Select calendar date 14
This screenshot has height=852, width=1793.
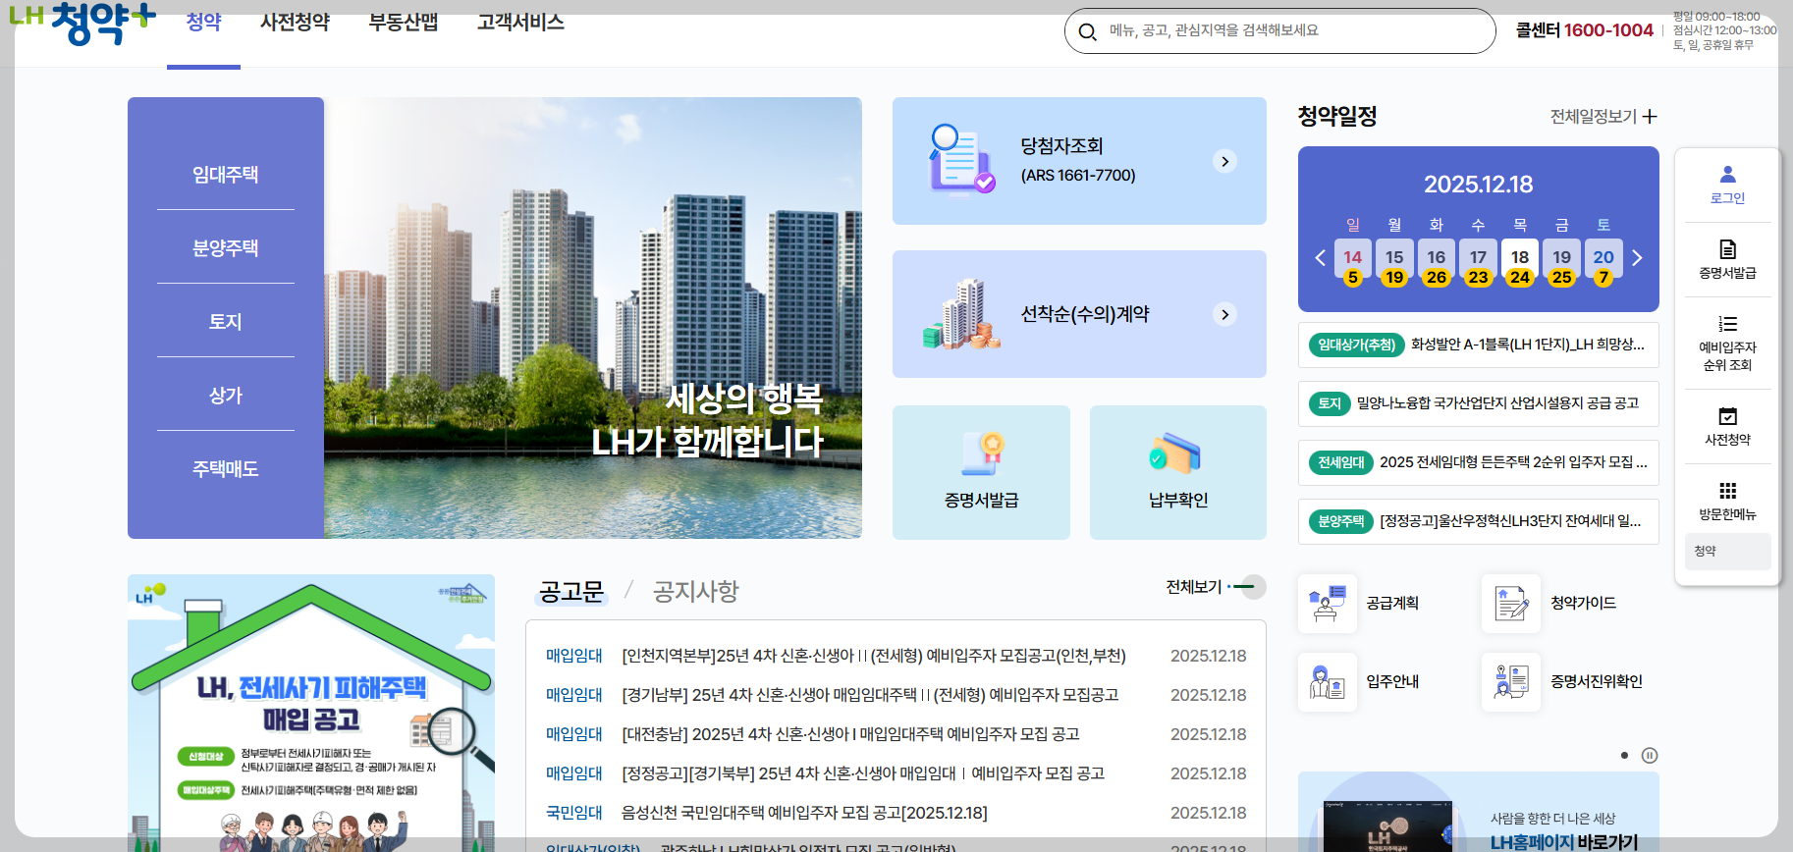tap(1352, 257)
